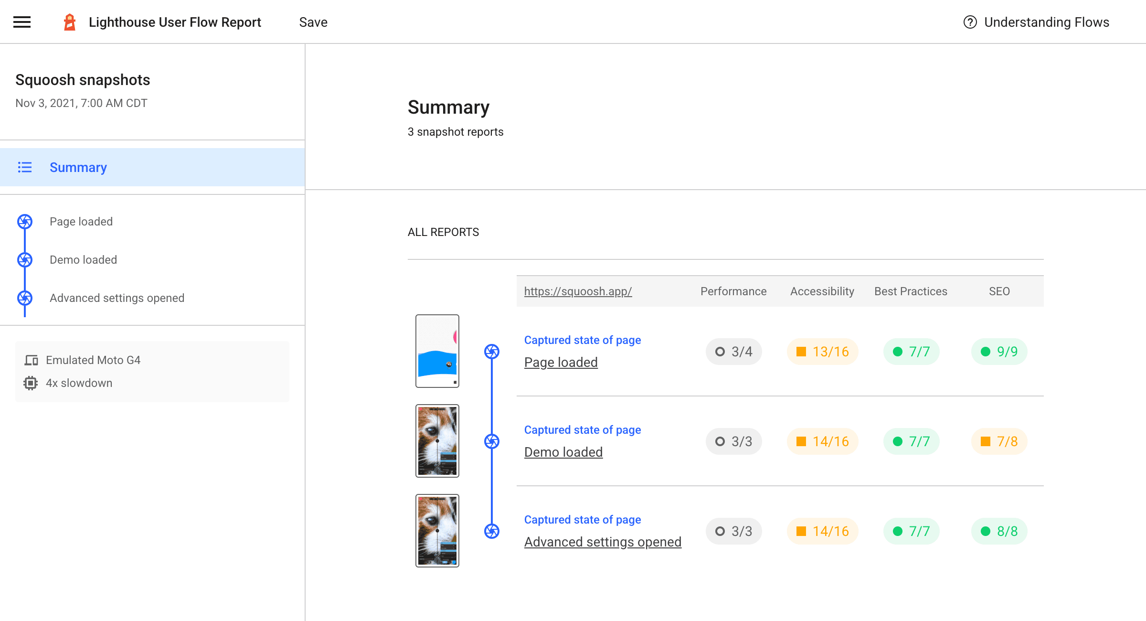
Task: Click the Save button at top
Action: coord(313,22)
